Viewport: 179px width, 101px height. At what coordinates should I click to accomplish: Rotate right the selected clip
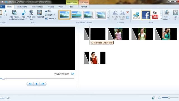click(x=122, y=15)
